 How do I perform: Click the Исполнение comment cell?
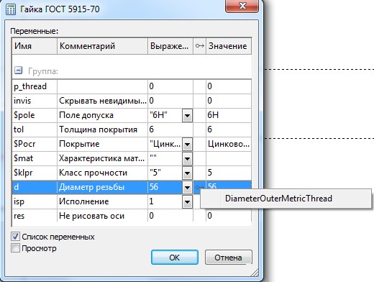pos(102,201)
